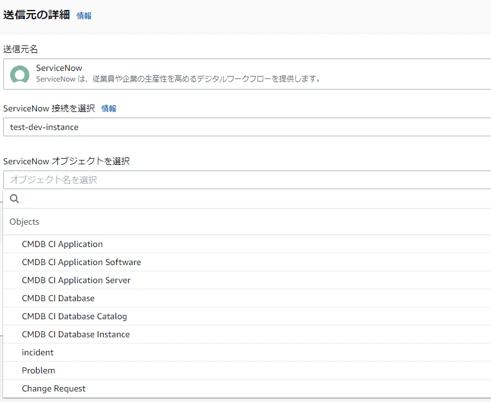
Task: Focus the object search input field
Action: pos(247,199)
